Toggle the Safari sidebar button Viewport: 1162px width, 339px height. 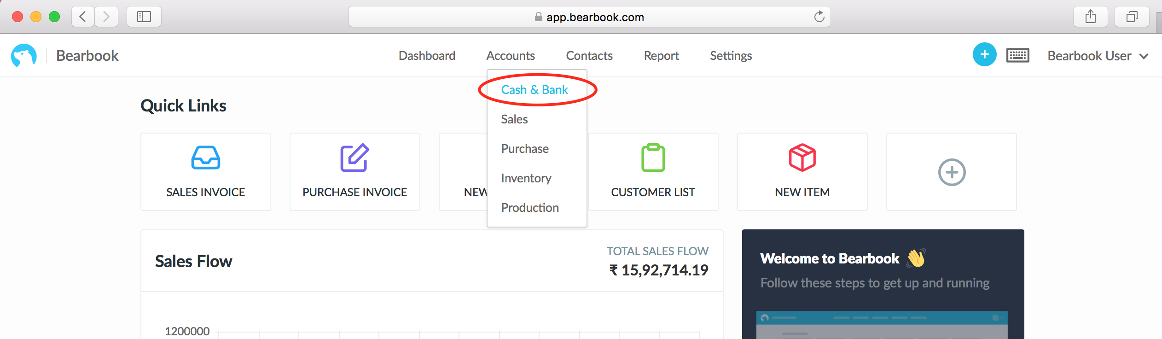tap(144, 17)
